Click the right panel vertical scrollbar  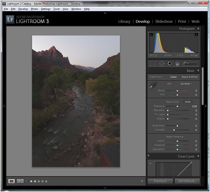point(203,86)
